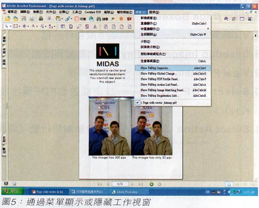Click the green circular previous view button
Image resolution: width=259 pixels, height=208 pixels.
(152, 184)
